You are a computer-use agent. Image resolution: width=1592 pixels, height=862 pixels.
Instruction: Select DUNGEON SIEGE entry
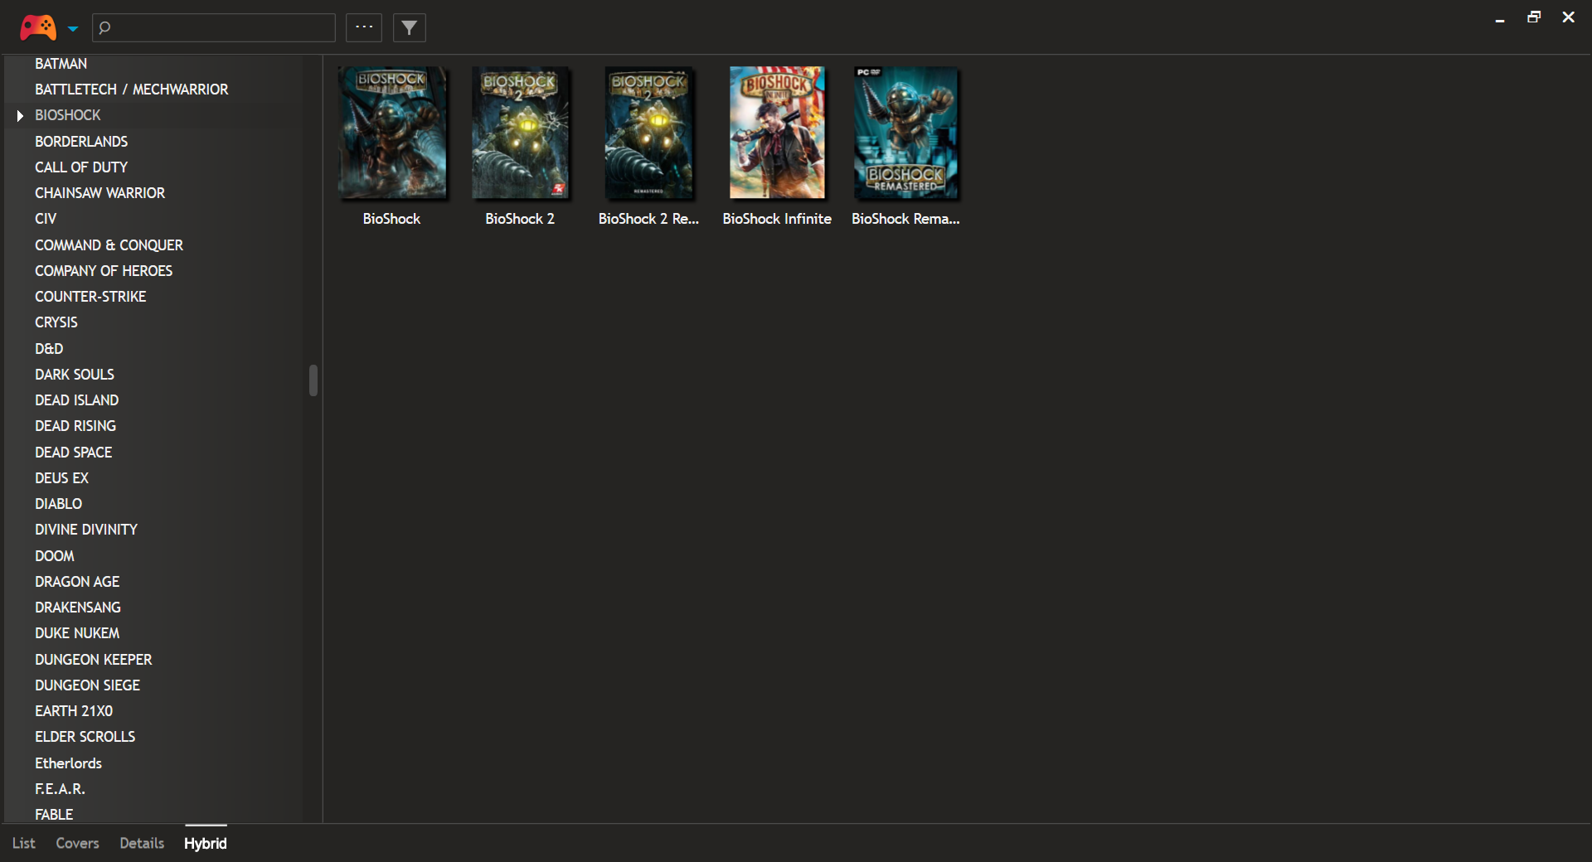87,685
